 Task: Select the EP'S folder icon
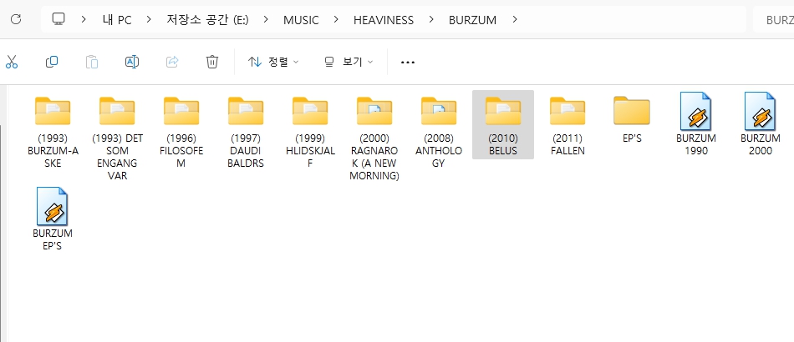pos(632,111)
